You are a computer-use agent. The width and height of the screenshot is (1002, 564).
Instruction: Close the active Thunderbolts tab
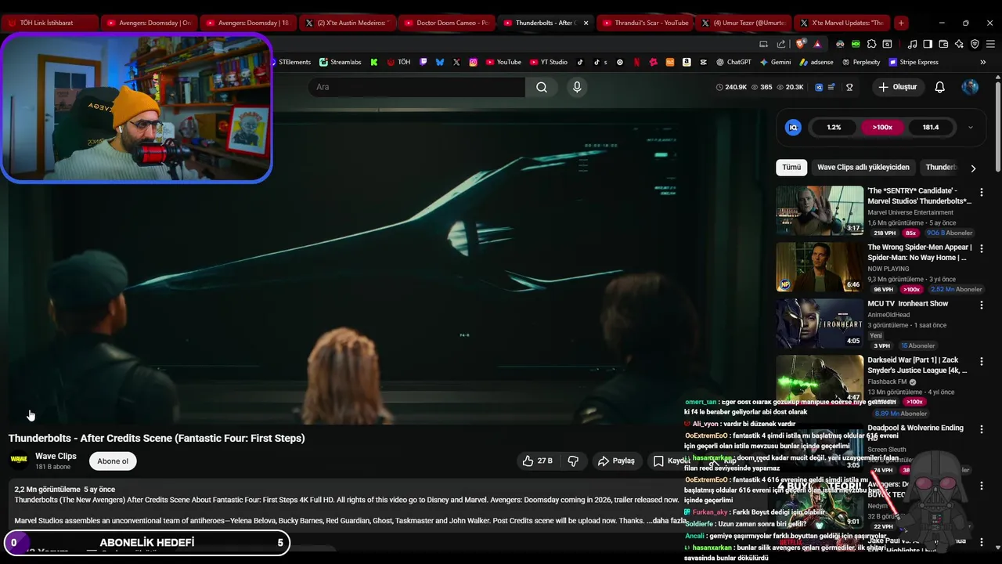coord(586,23)
